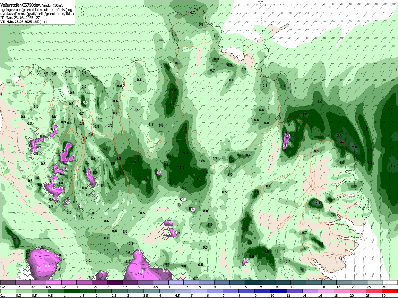Click the 'rigning/skúrir' legend description line
Viewport: 398px width, 298px height.
(x=36, y=10)
